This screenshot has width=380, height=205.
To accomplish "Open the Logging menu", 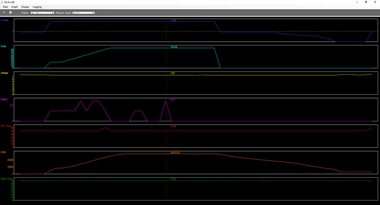I will tap(37, 7).
